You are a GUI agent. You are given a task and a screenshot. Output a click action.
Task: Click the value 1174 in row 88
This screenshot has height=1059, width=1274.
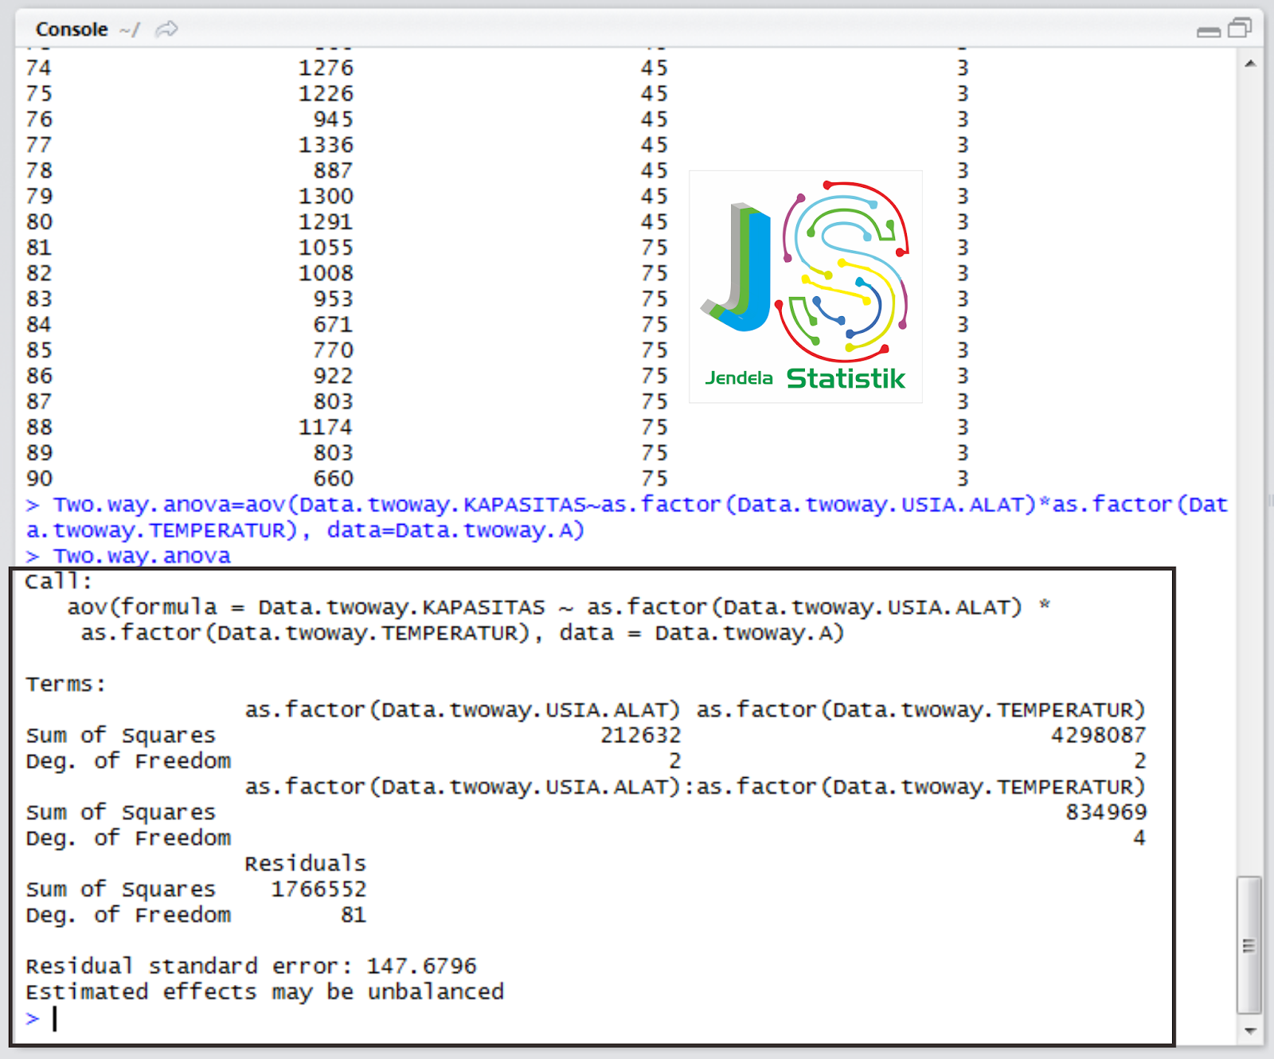326,427
